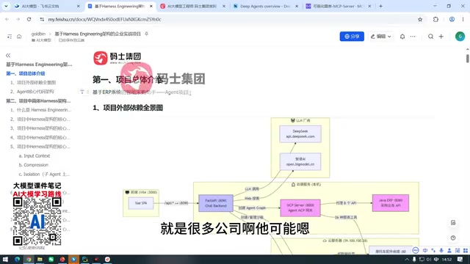Viewport: 470px width, 264px height.
Task: Click the goldbin breadcrumb link
Action: coord(38,34)
